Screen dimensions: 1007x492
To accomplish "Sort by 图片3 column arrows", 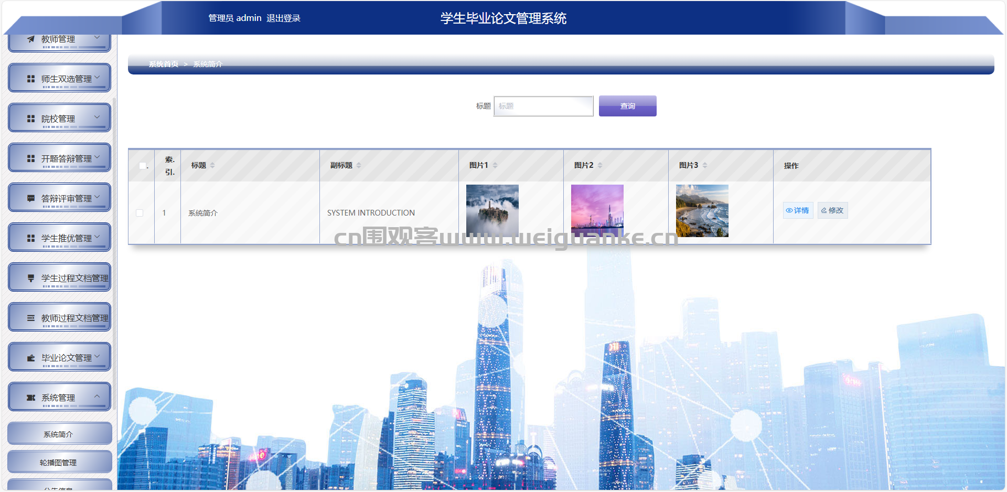I will 705,165.
